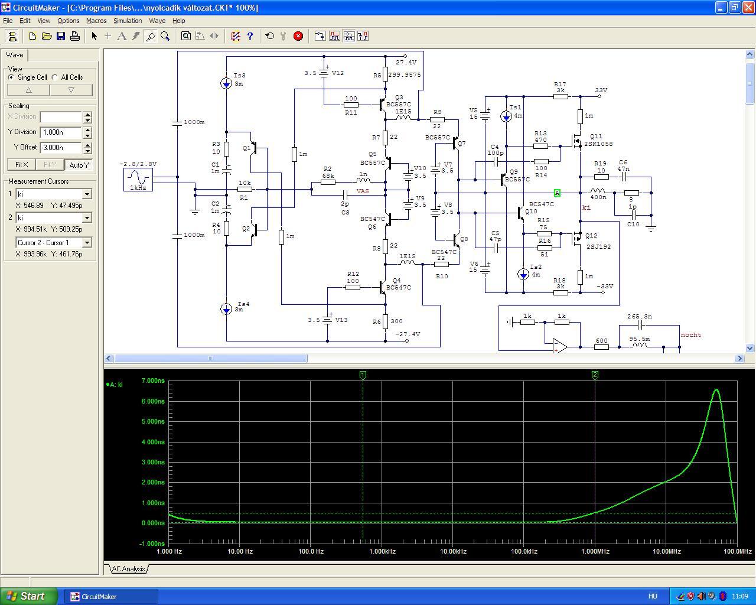Image resolution: width=756 pixels, height=605 pixels.
Task: Open the Windows Start menu
Action: 29,596
